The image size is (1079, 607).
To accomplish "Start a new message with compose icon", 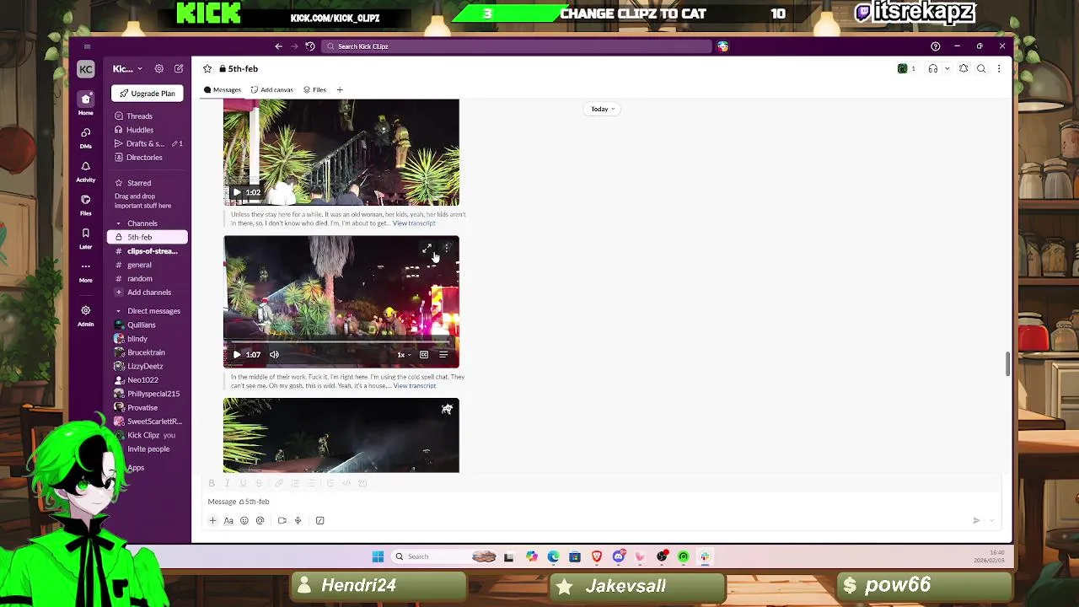I will click(x=179, y=69).
